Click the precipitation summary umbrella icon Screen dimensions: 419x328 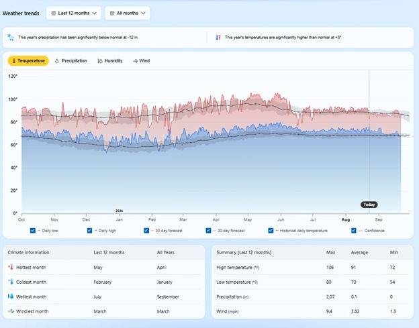[11, 38]
